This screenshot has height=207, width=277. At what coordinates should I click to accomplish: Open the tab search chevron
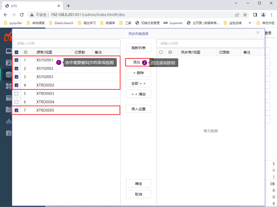pyautogui.click(x=236, y=3)
